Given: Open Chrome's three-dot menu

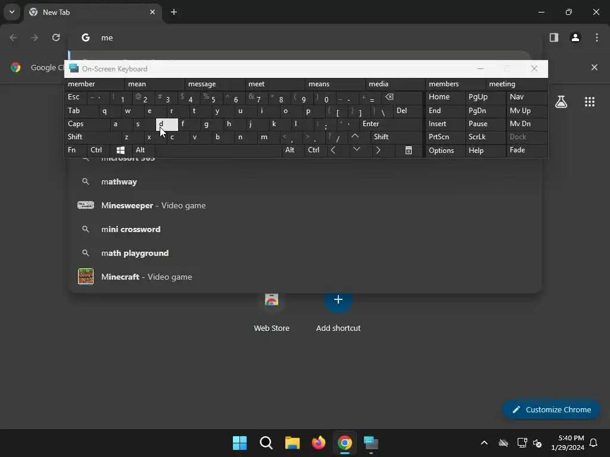Looking at the screenshot, I should pyautogui.click(x=596, y=37).
